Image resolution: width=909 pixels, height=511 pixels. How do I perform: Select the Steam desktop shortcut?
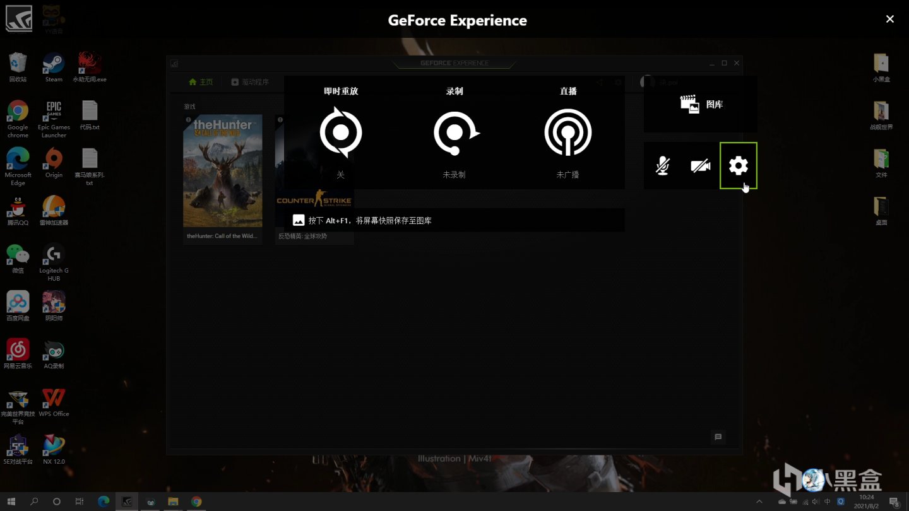click(54, 67)
